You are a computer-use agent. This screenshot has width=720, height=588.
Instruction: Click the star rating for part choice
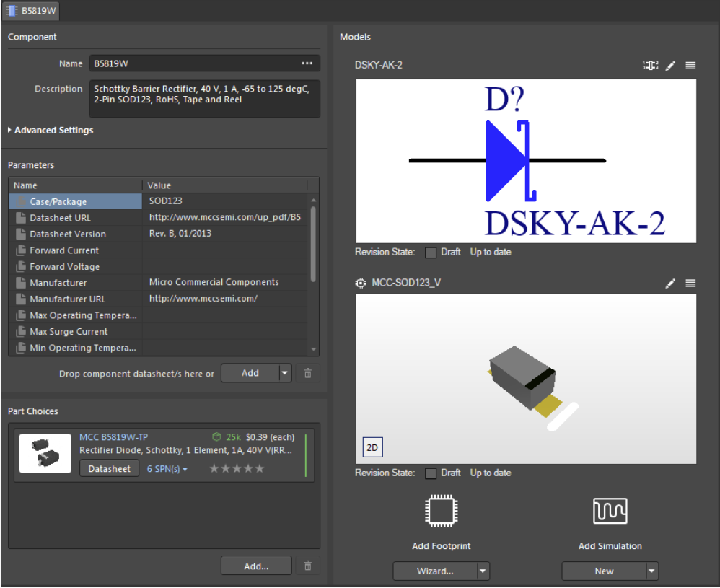(237, 468)
